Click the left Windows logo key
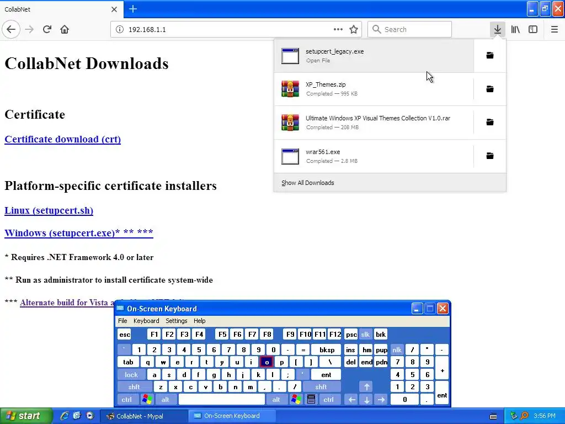This screenshot has width=565, height=424. (x=147, y=400)
